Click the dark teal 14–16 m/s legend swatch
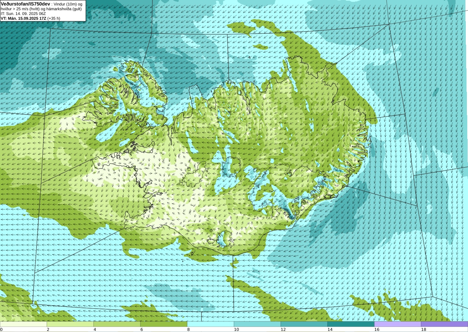This screenshot has height=332, width=468. [351, 324]
